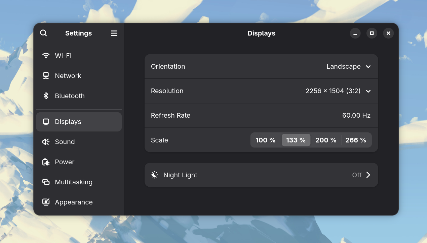The image size is (427, 243).
Task: Click the Orientation label
Action: pyautogui.click(x=168, y=66)
